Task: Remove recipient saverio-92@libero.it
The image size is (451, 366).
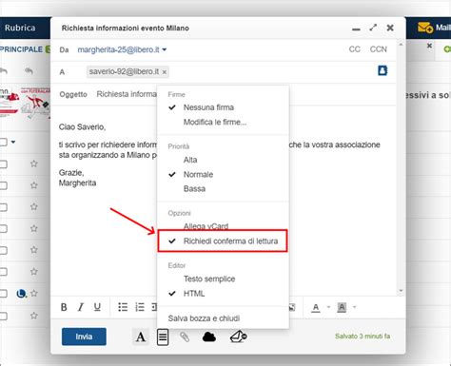Action: (x=165, y=72)
